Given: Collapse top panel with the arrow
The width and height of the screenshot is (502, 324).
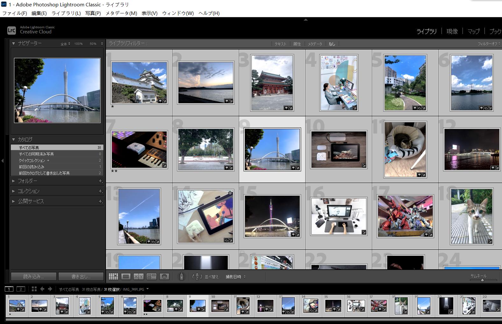Looking at the screenshot, I should [x=306, y=20].
